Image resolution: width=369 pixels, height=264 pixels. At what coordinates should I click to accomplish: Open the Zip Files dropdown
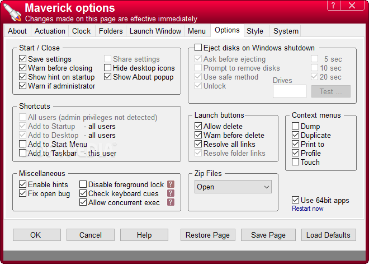[233, 187]
